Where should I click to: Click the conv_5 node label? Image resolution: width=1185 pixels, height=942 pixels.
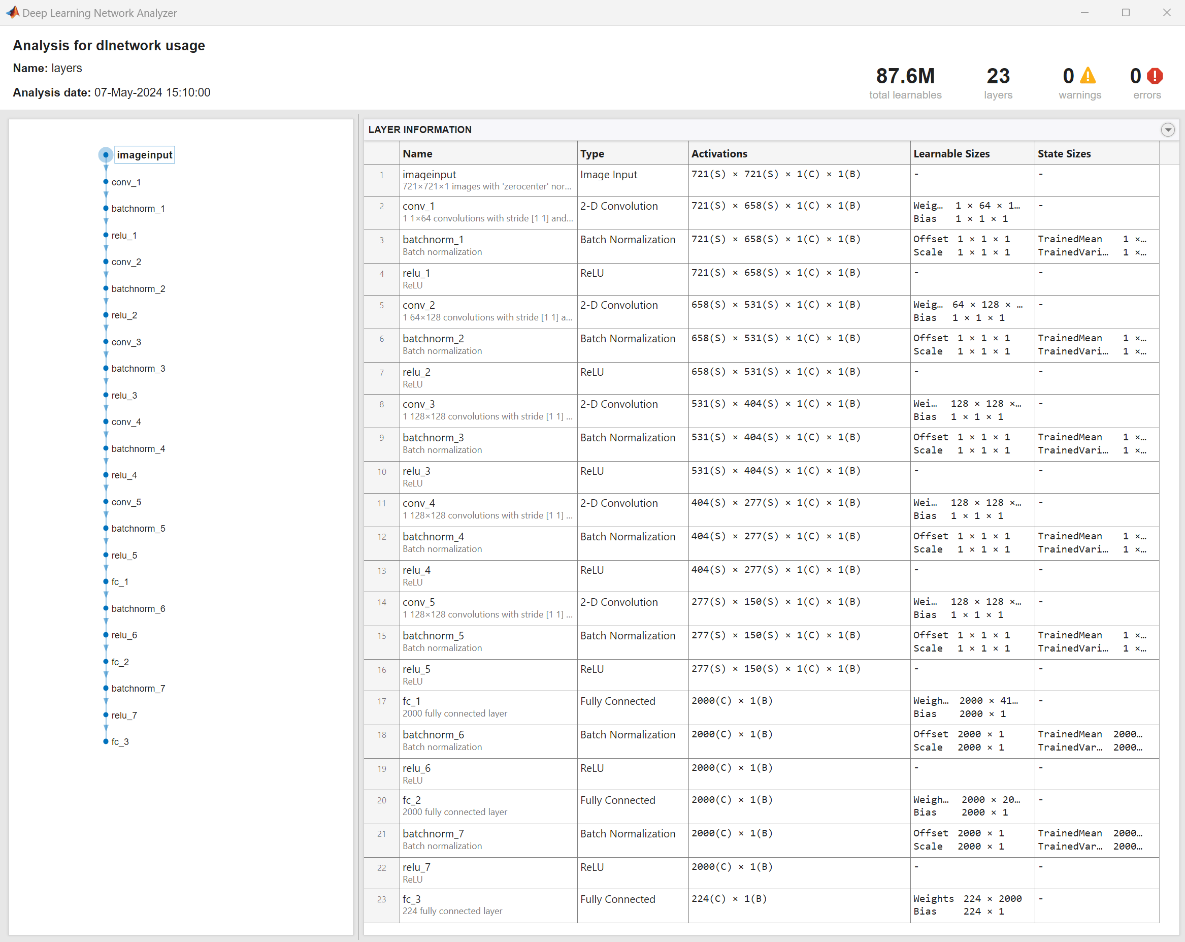(126, 502)
